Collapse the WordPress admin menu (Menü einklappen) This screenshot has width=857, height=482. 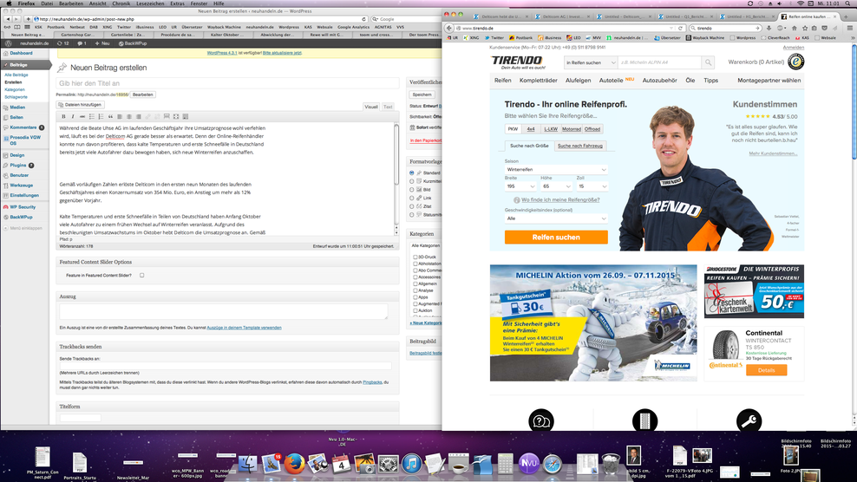coord(23,228)
